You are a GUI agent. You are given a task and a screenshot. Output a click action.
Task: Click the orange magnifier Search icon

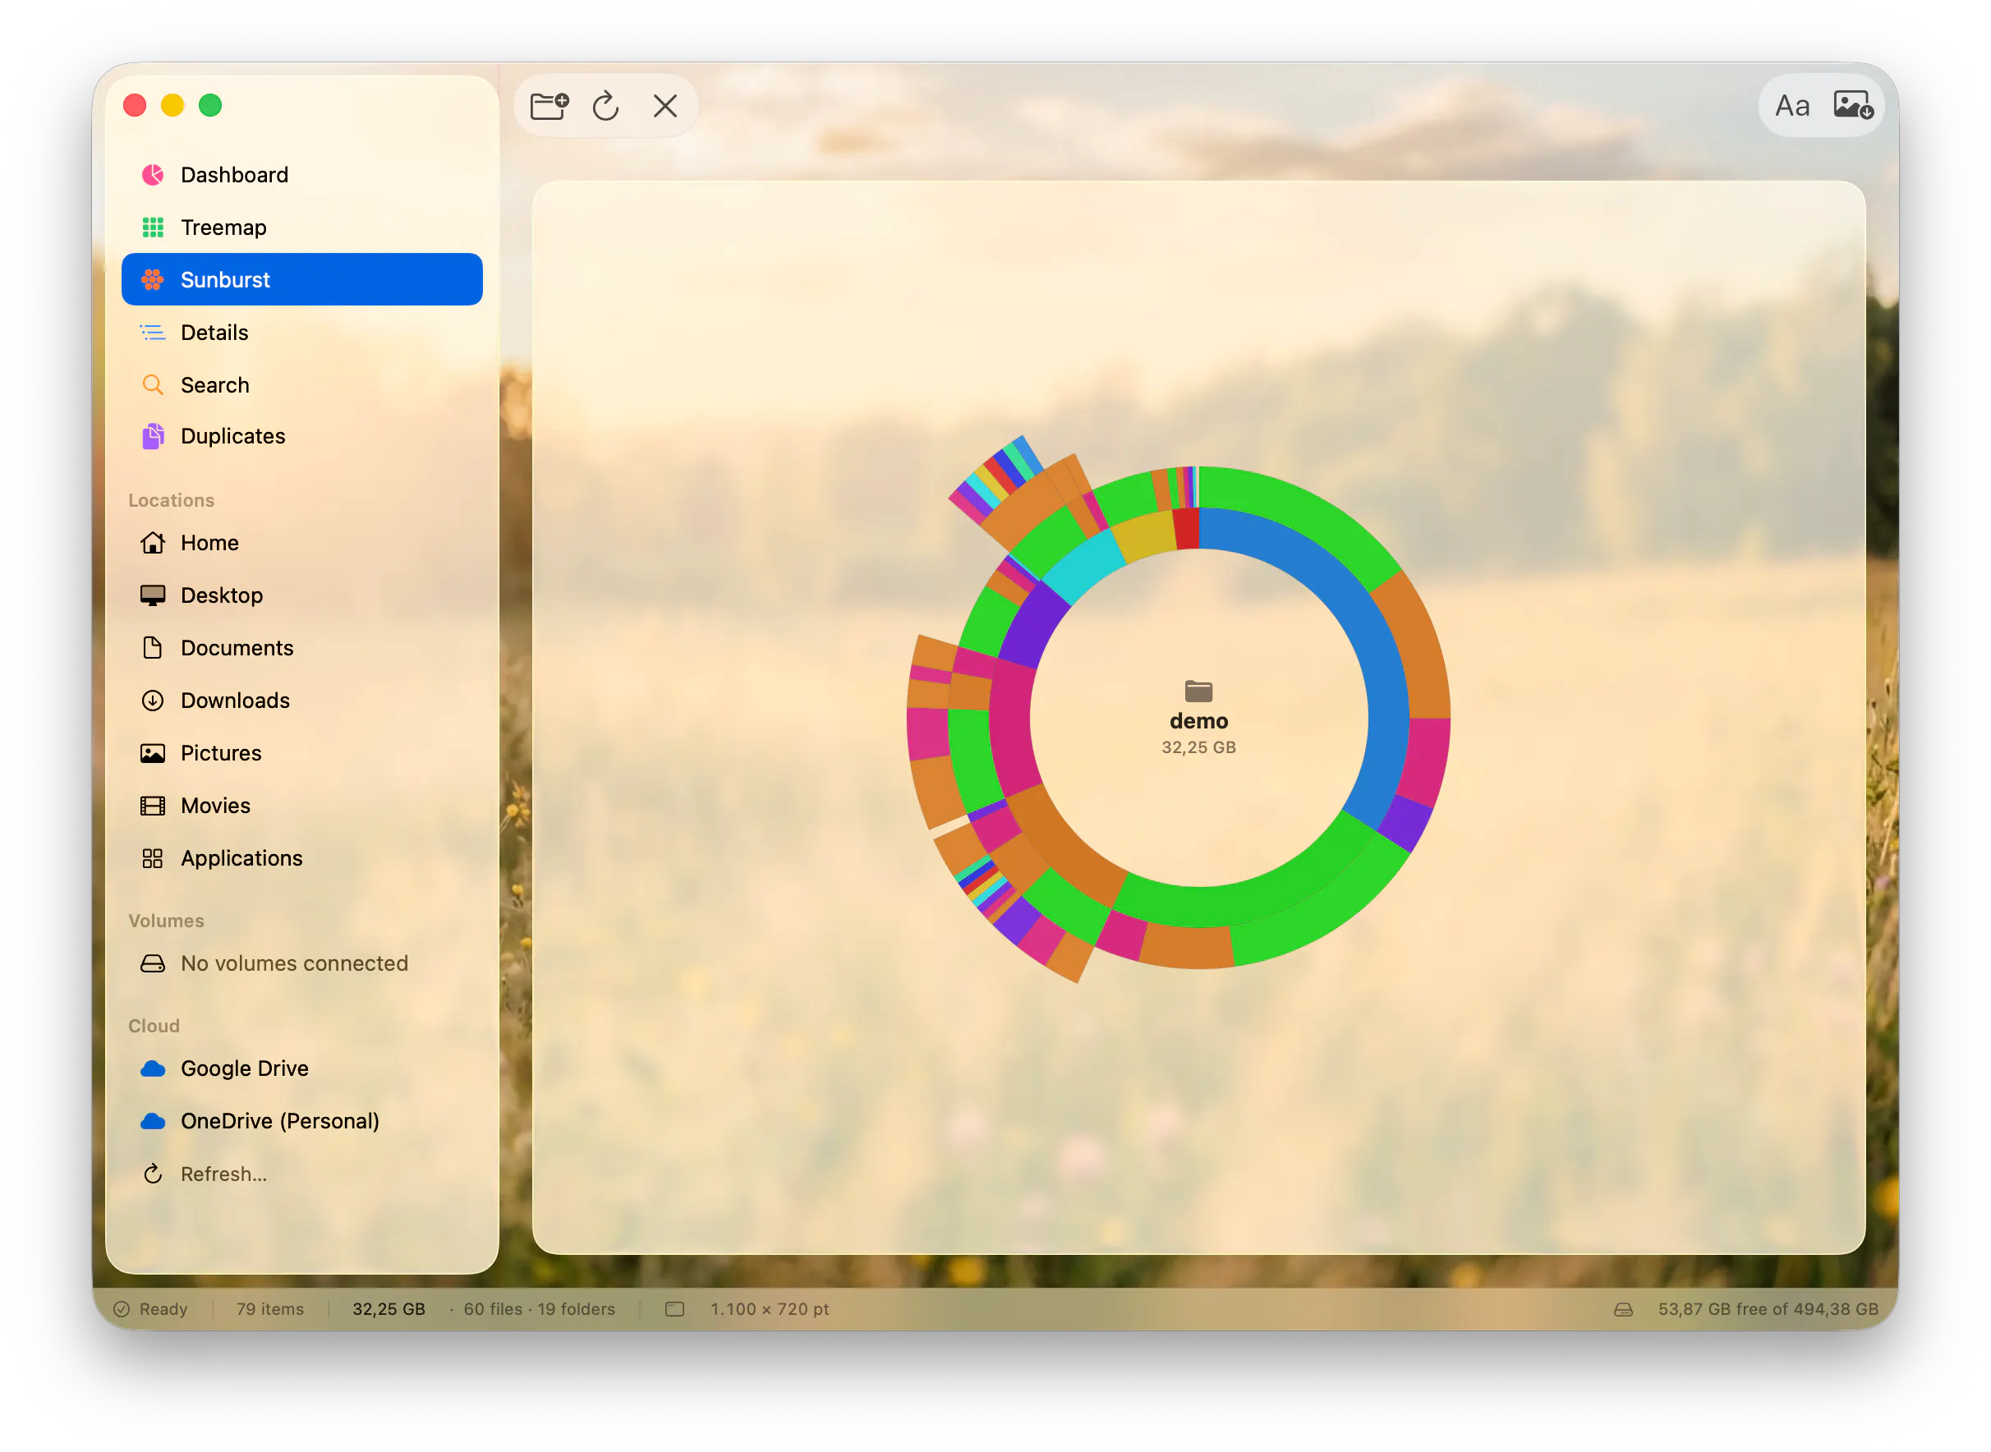(x=153, y=385)
